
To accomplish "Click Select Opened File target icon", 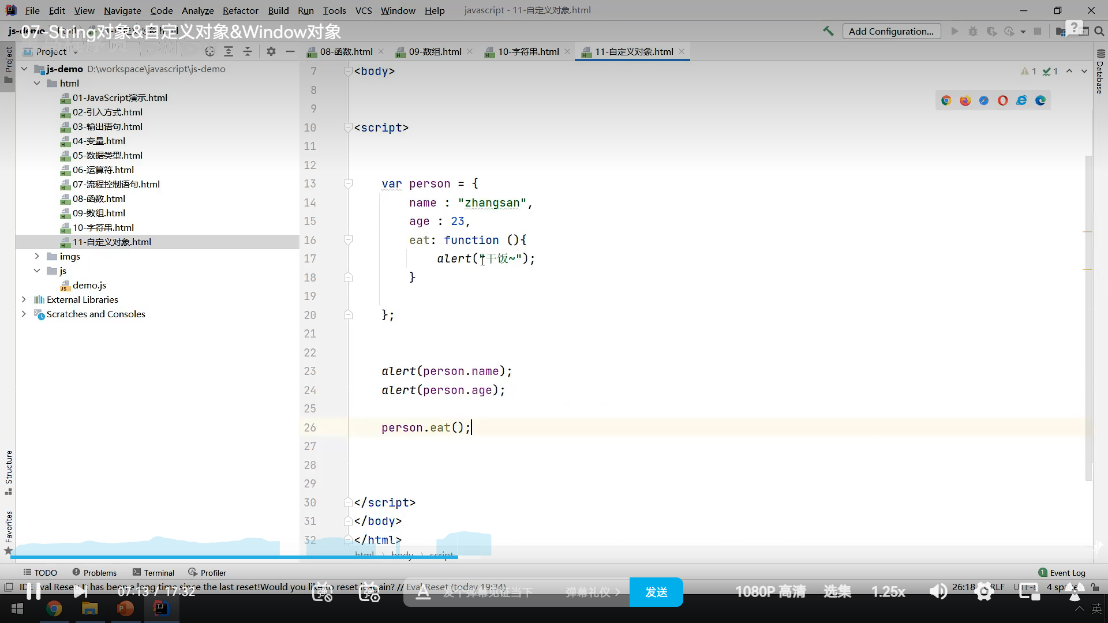I will (209, 51).
